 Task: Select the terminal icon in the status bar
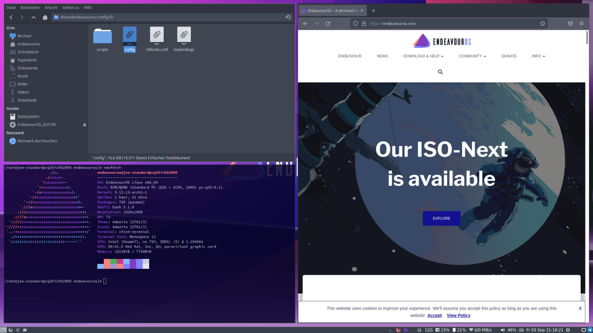tap(390, 330)
